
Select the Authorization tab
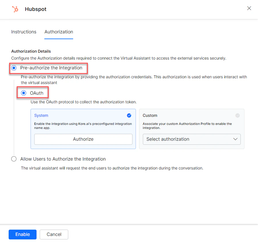pos(58,32)
